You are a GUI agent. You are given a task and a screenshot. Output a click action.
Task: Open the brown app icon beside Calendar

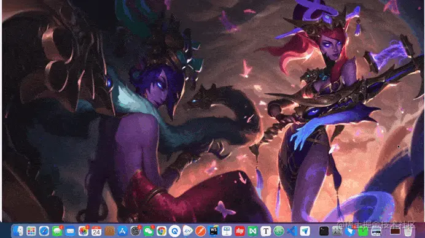pyautogui.click(x=109, y=231)
